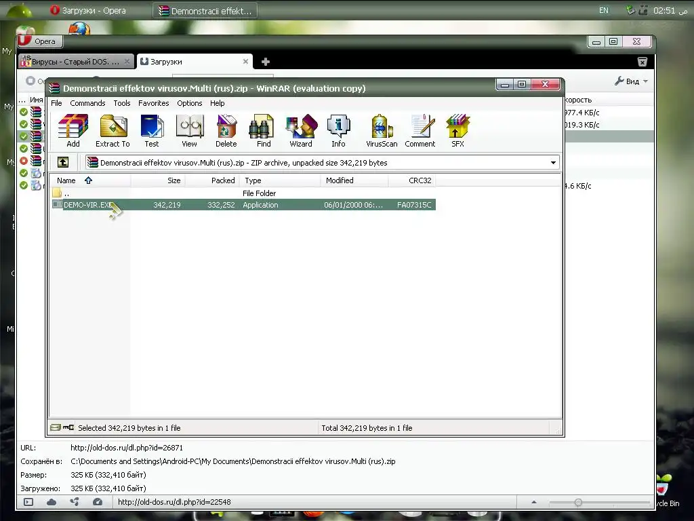This screenshot has width=694, height=521.
Task: Click the Opera Link cloud icon
Action: click(x=52, y=502)
